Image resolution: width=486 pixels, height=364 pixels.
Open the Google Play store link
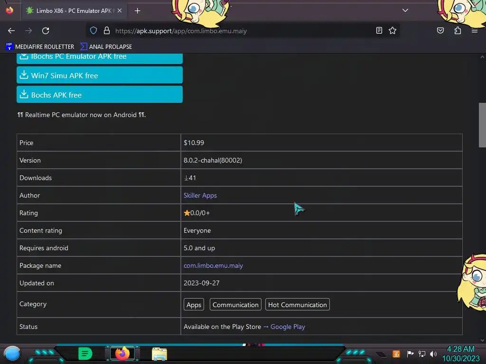(x=288, y=327)
